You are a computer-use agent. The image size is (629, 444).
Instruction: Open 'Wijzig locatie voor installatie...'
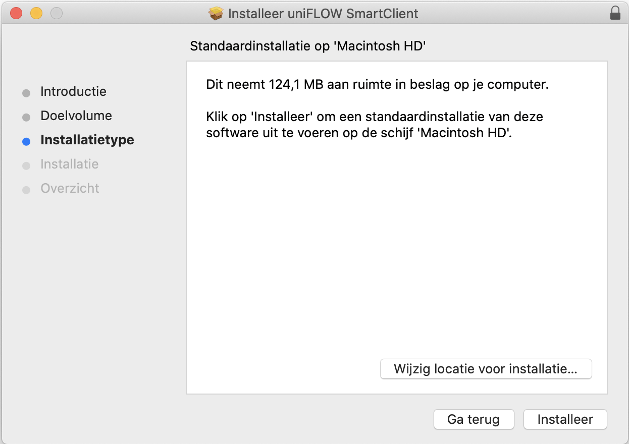pyautogui.click(x=486, y=369)
